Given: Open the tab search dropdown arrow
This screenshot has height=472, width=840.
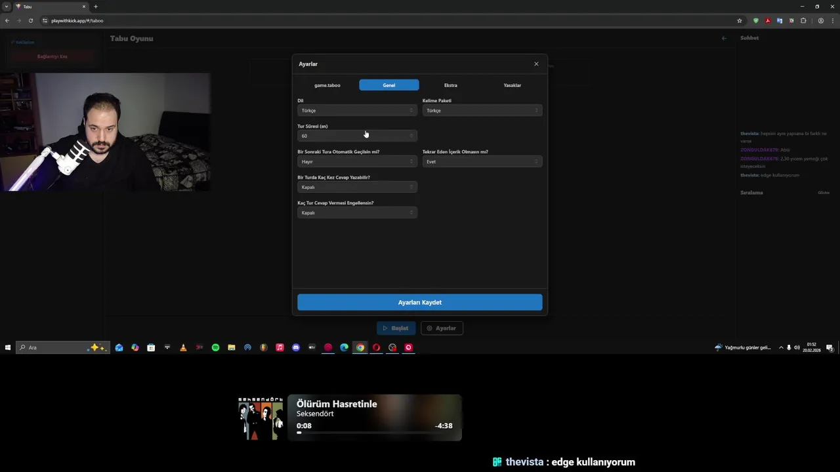Looking at the screenshot, I should click(x=7, y=7).
